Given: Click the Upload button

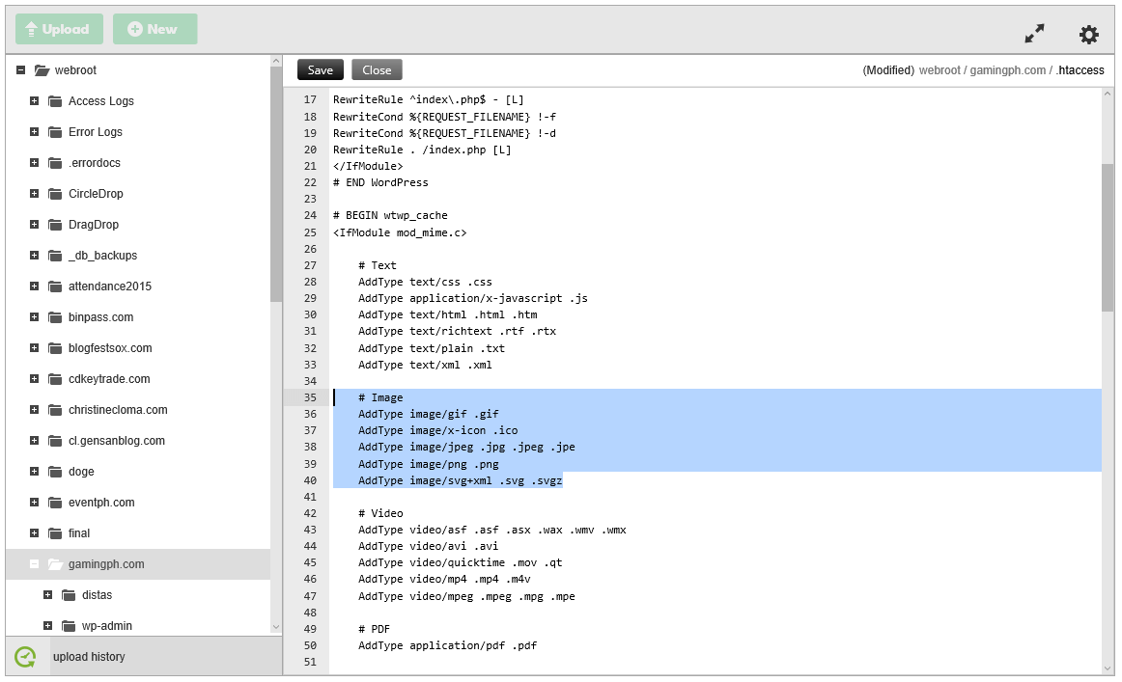Looking at the screenshot, I should 59,29.
